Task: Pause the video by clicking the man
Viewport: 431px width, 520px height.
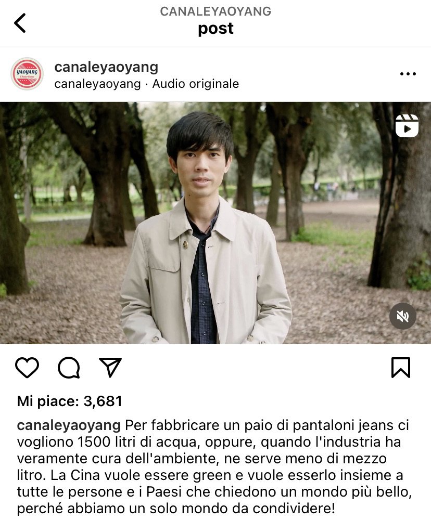Action: (x=205, y=232)
